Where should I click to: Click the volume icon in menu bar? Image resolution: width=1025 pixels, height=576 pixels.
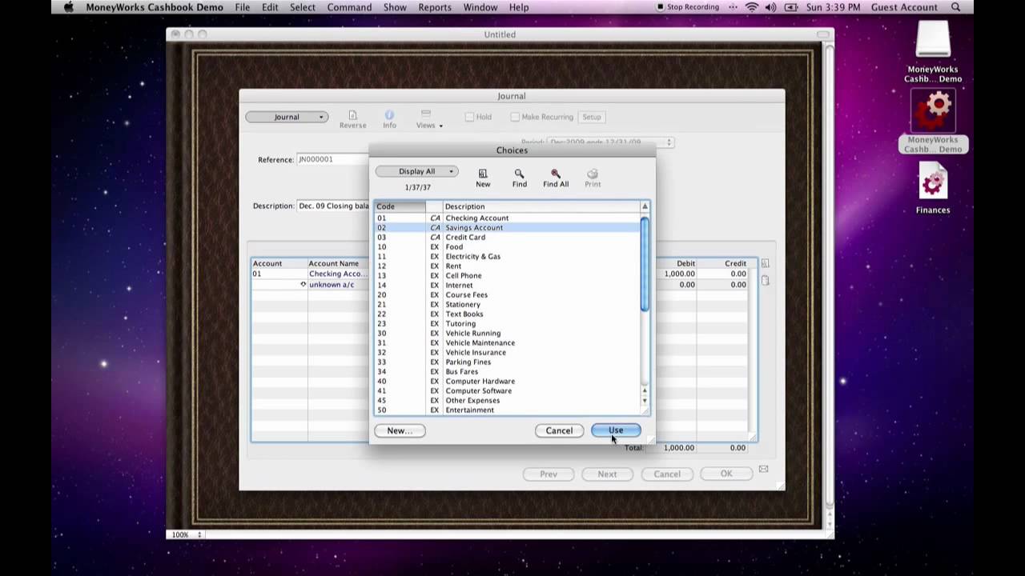click(x=770, y=7)
